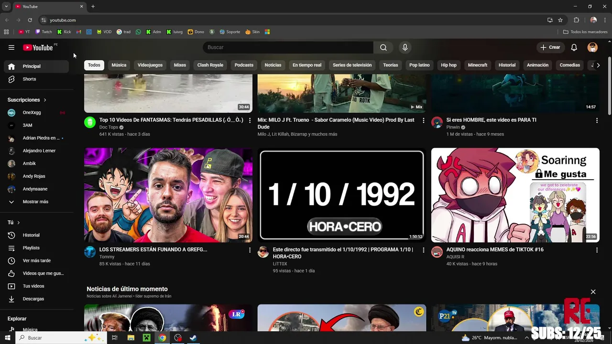This screenshot has width=612, height=344.
Task: Open Shorts in the sidebar
Action: point(36,79)
